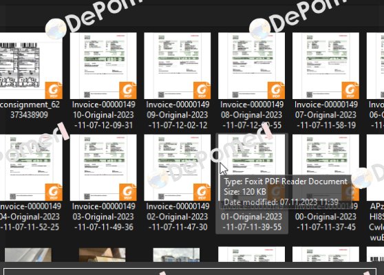Select Invoice-0000014907-Original PDF thumbnail
Screen dimensions: 384x275
point(326,66)
